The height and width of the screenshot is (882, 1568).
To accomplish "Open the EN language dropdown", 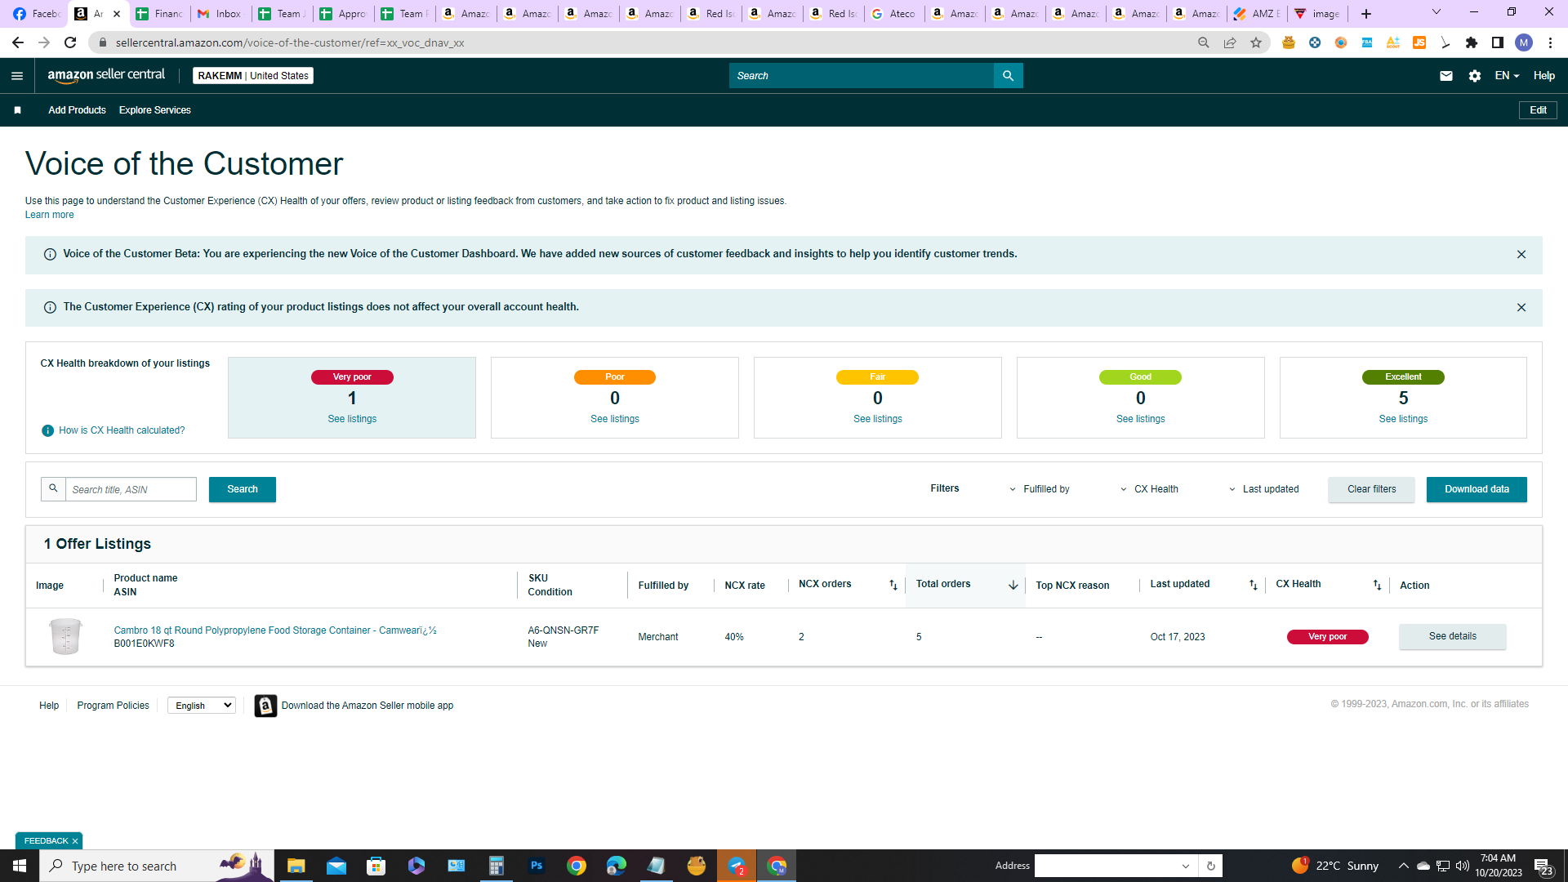I will [1507, 76].
